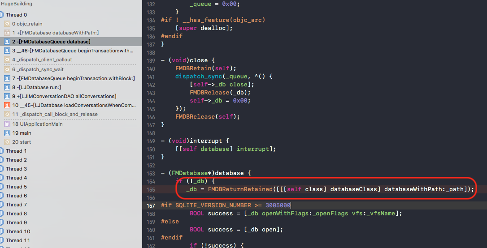Click [_db open] on line 160
Viewport: 487px width, 248px height.
click(x=262, y=229)
